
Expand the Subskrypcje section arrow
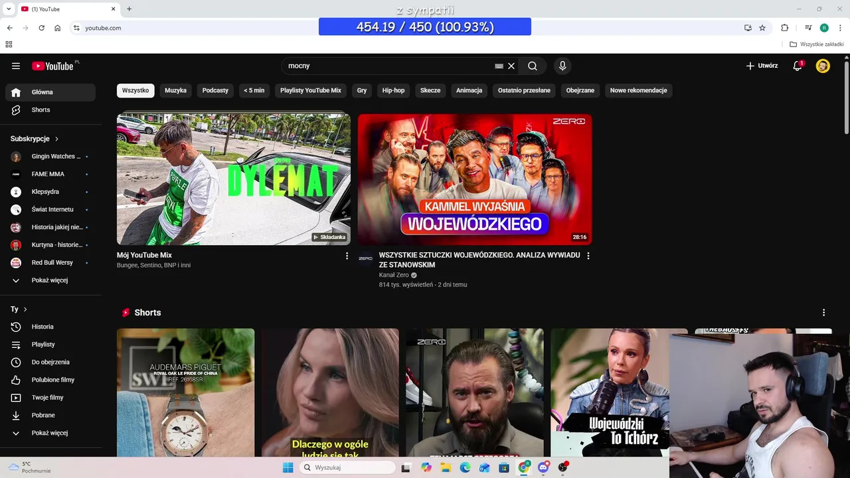pos(56,139)
